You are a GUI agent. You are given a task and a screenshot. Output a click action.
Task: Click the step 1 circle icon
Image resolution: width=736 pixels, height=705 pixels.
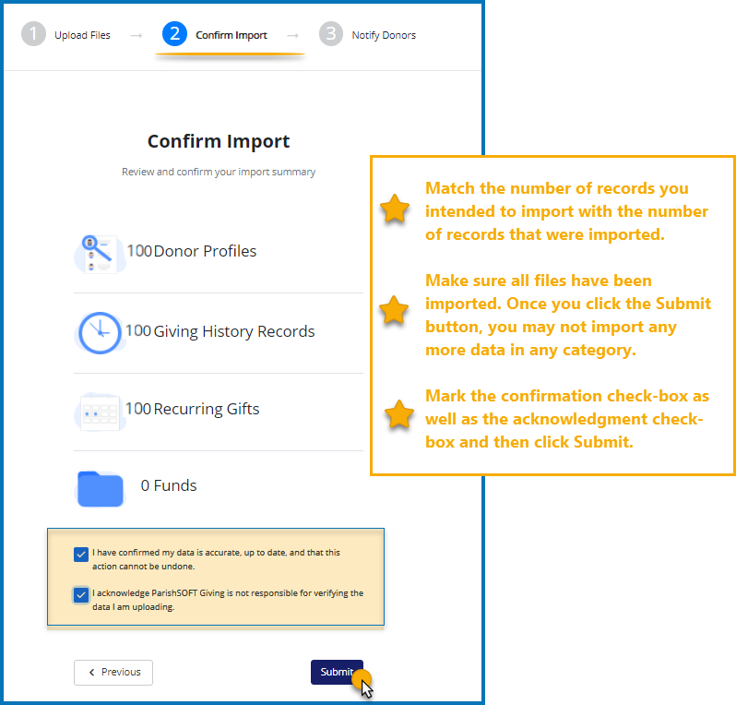(x=33, y=34)
